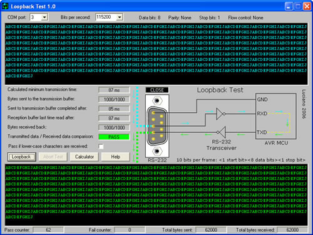313x235 pixels.
Task: Click the cyan transmitted data text area
Action: pyautogui.click(x=156, y=54)
